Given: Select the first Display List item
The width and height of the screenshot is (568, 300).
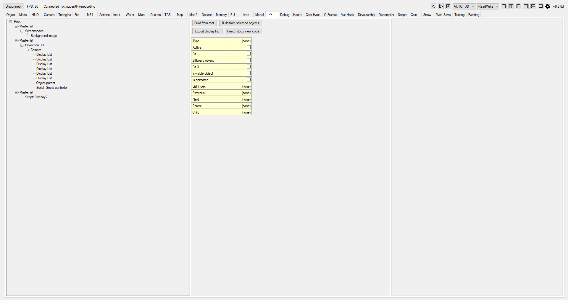Looking at the screenshot, I should pos(44,55).
